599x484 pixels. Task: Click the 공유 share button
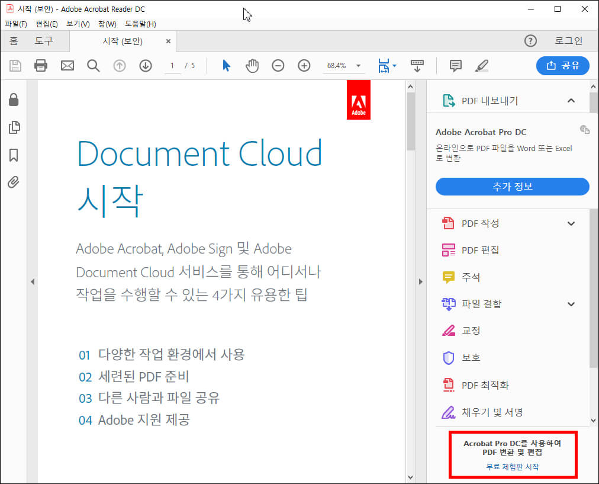(x=563, y=66)
